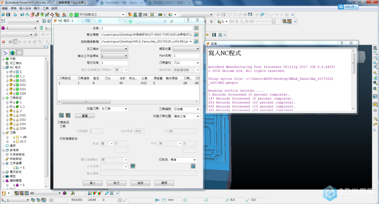379x204 pixels.
Task: Click the purple stock model icon
Action: pos(3,28)
